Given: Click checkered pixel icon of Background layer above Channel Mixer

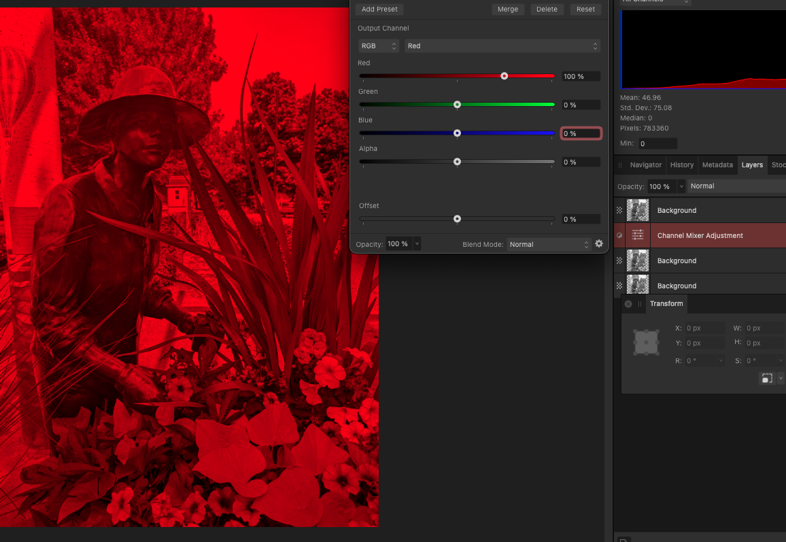Looking at the screenshot, I should pyautogui.click(x=619, y=210).
